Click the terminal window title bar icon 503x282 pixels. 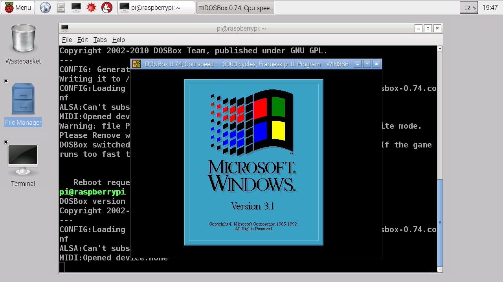[65, 28]
